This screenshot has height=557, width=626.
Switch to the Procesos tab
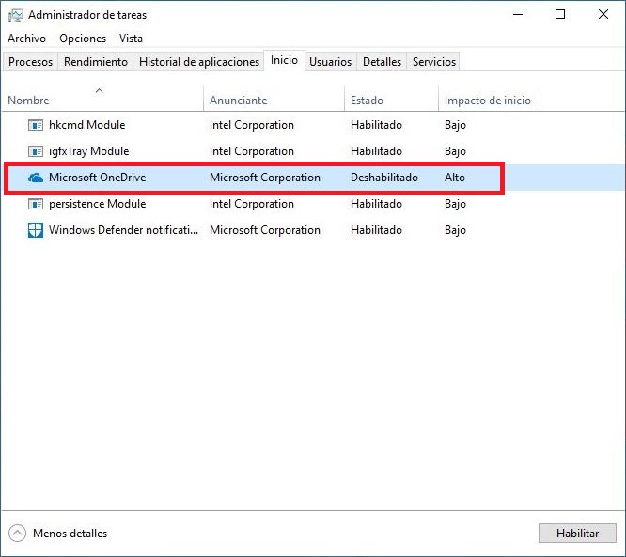click(30, 62)
